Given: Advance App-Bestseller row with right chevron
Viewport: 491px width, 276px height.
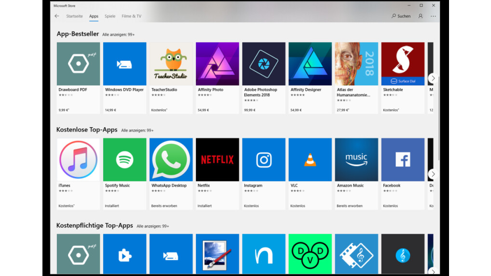Looking at the screenshot, I should (433, 78).
